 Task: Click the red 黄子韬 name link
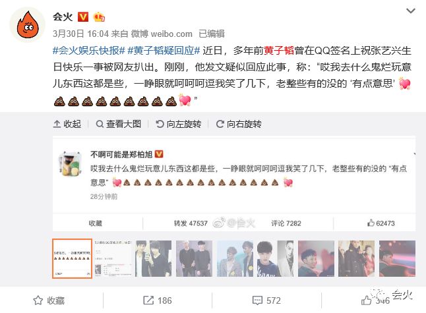point(279,51)
